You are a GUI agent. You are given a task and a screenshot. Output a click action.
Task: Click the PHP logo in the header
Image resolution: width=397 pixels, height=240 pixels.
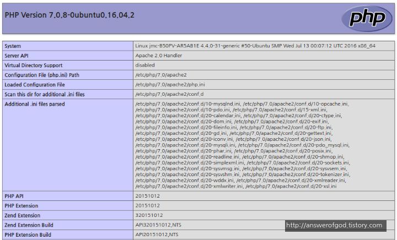coord(367,19)
